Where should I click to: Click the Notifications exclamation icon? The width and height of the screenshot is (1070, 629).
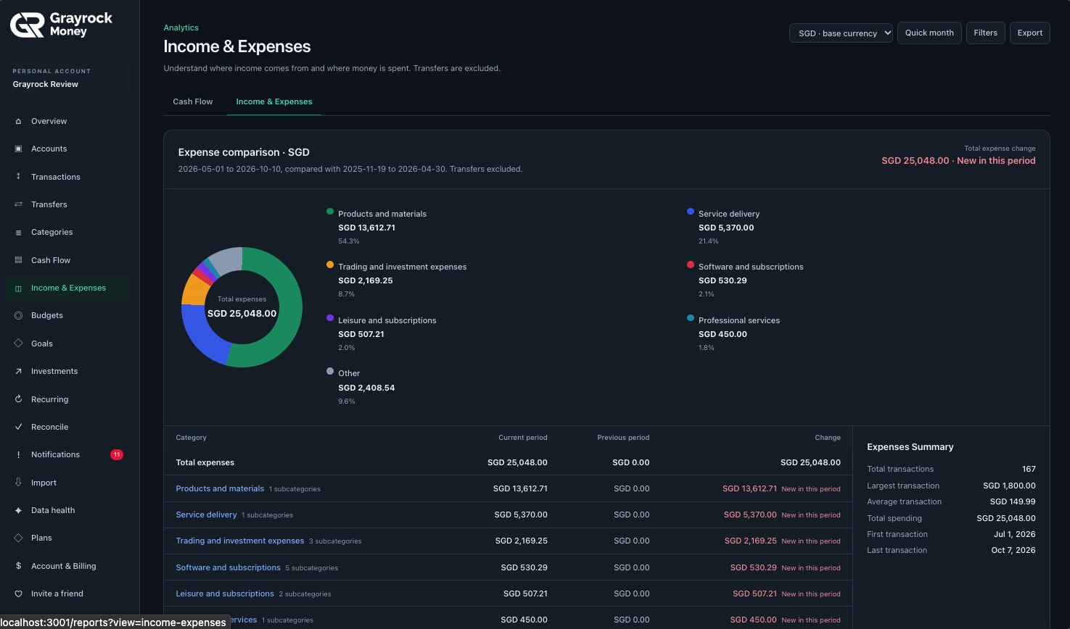pos(18,454)
